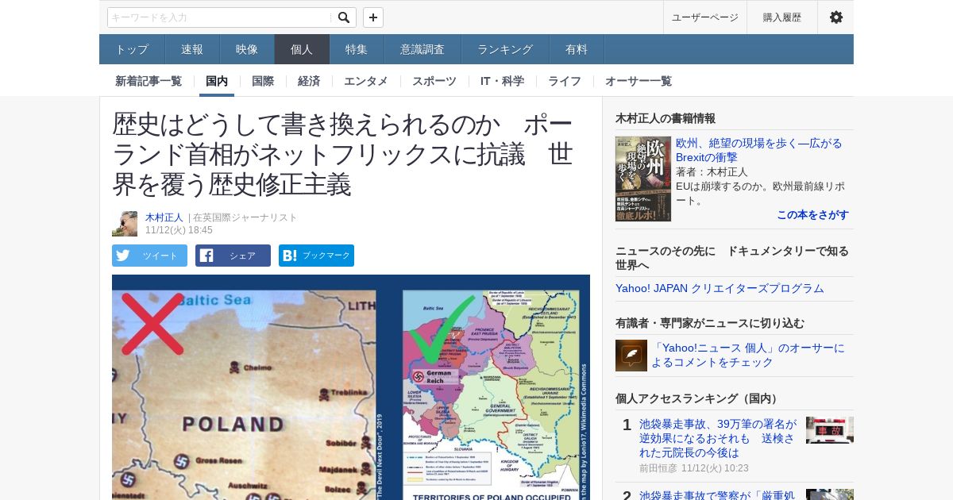Open rank 1 article thumbnail
This screenshot has height=500, width=953.
click(x=830, y=430)
